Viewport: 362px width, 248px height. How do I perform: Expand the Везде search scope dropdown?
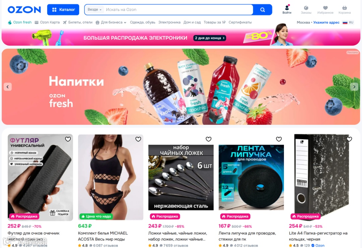[x=95, y=10]
